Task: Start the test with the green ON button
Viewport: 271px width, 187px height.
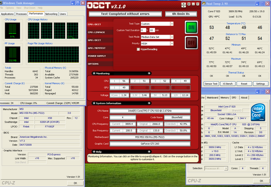Action: pos(191,27)
